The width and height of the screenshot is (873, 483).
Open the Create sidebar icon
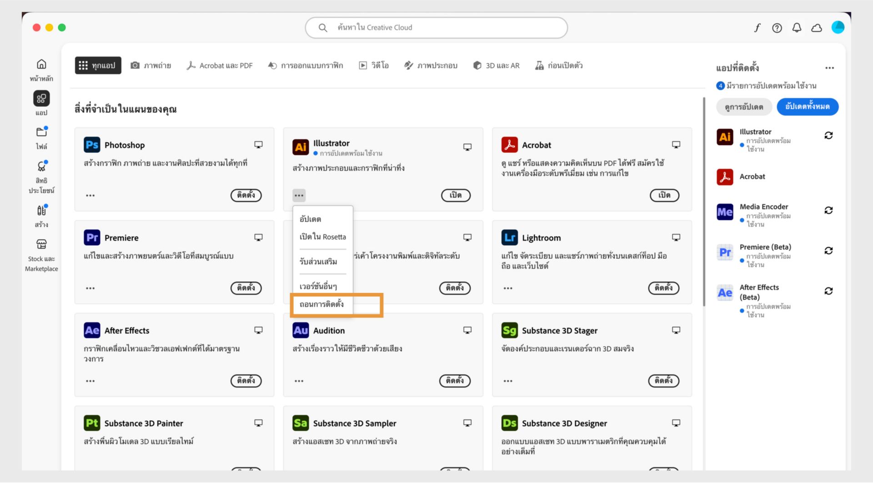(x=41, y=210)
